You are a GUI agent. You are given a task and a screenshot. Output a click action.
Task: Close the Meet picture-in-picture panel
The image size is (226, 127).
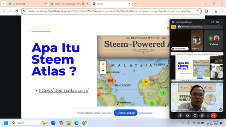click(x=221, y=22)
